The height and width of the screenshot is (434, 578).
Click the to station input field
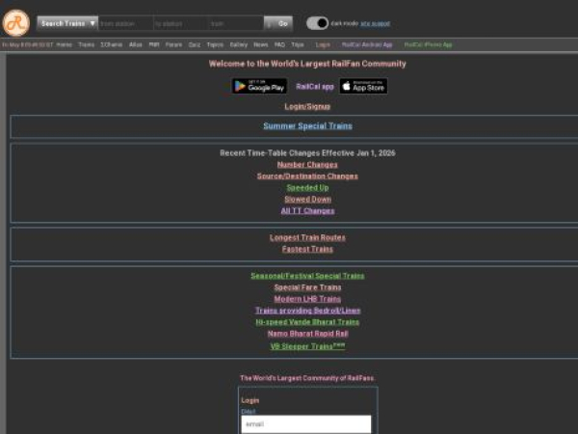181,23
